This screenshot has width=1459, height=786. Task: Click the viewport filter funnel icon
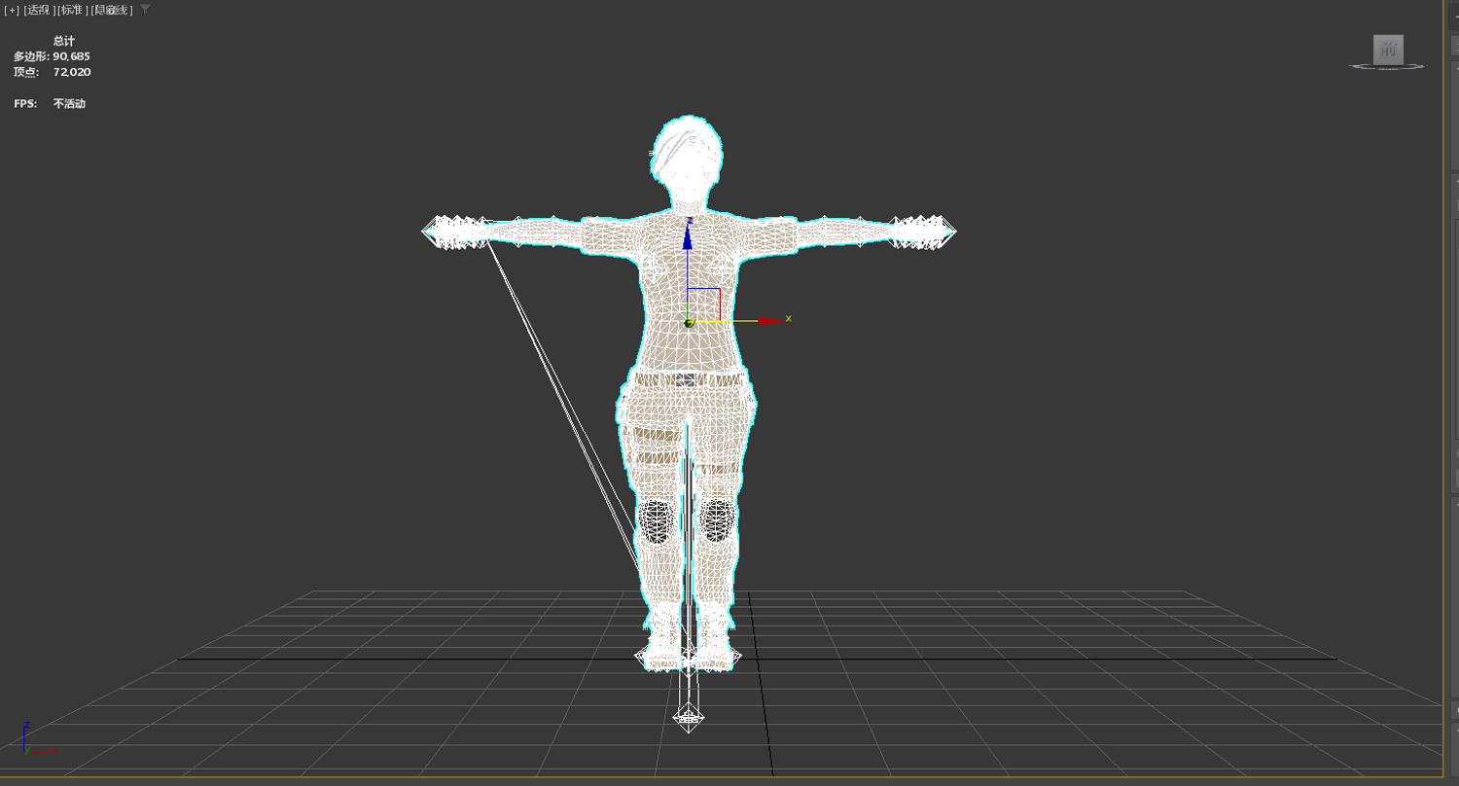point(146,9)
